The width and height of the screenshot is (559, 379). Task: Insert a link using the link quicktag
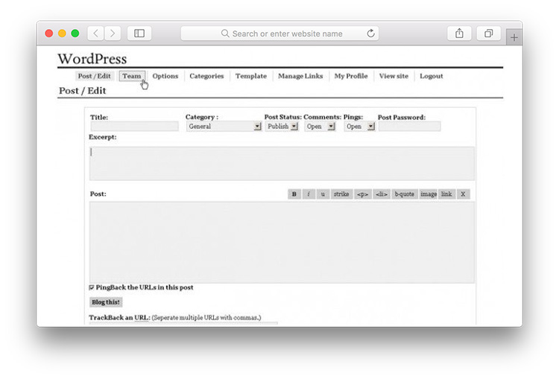pyautogui.click(x=446, y=194)
